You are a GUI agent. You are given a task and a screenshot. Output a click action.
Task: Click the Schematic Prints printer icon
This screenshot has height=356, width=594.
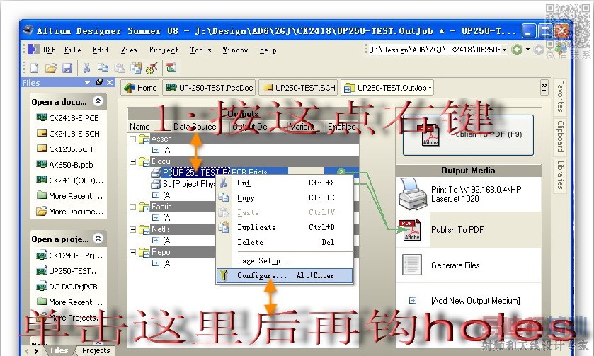(156, 184)
